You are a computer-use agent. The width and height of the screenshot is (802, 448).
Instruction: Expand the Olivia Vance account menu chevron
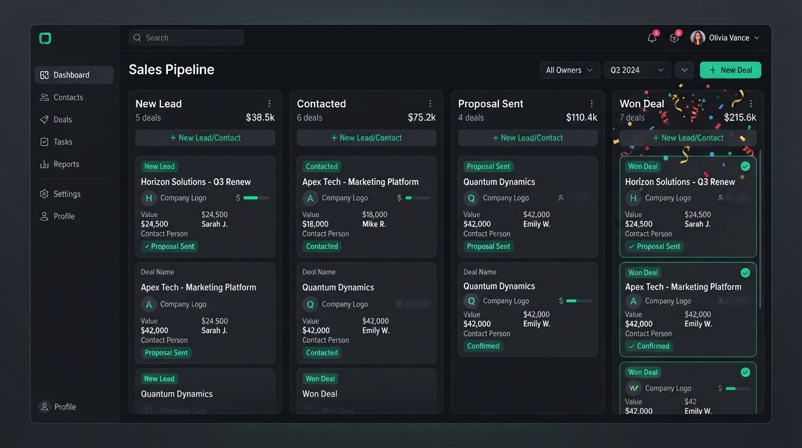point(757,38)
